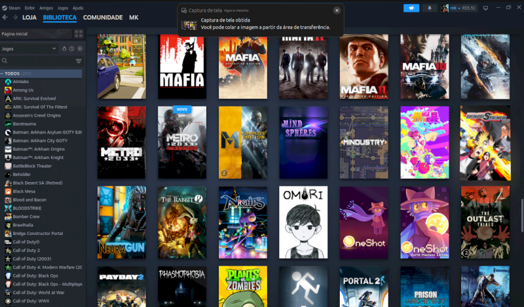Open the notifications bell
This screenshot has width=524, height=307.
430,8
